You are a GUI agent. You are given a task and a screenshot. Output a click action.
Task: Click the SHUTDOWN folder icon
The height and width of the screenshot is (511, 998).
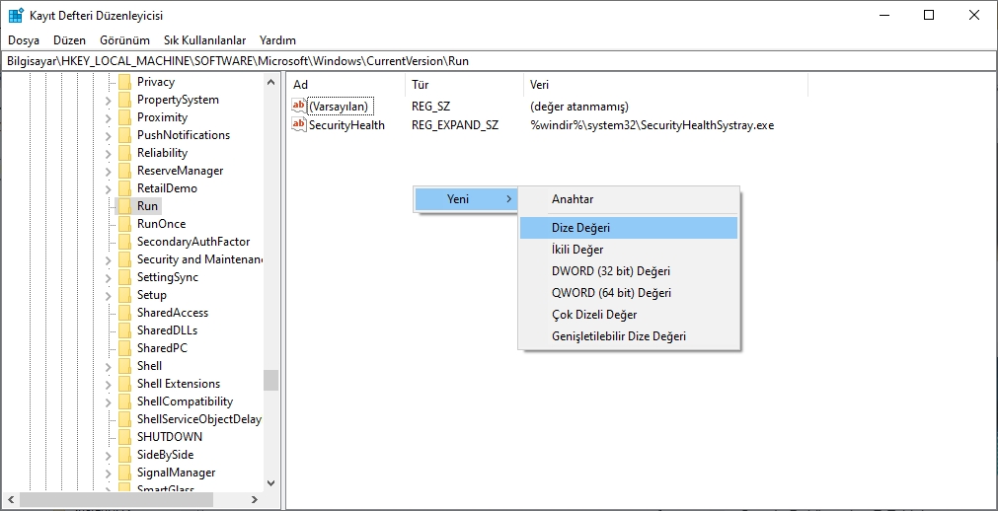click(x=124, y=437)
